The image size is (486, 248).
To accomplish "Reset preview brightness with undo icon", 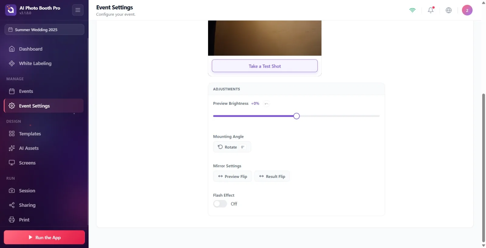I will click(266, 104).
